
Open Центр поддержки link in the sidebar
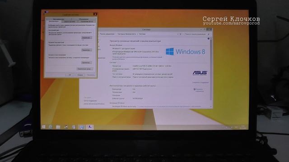click(x=90, y=101)
